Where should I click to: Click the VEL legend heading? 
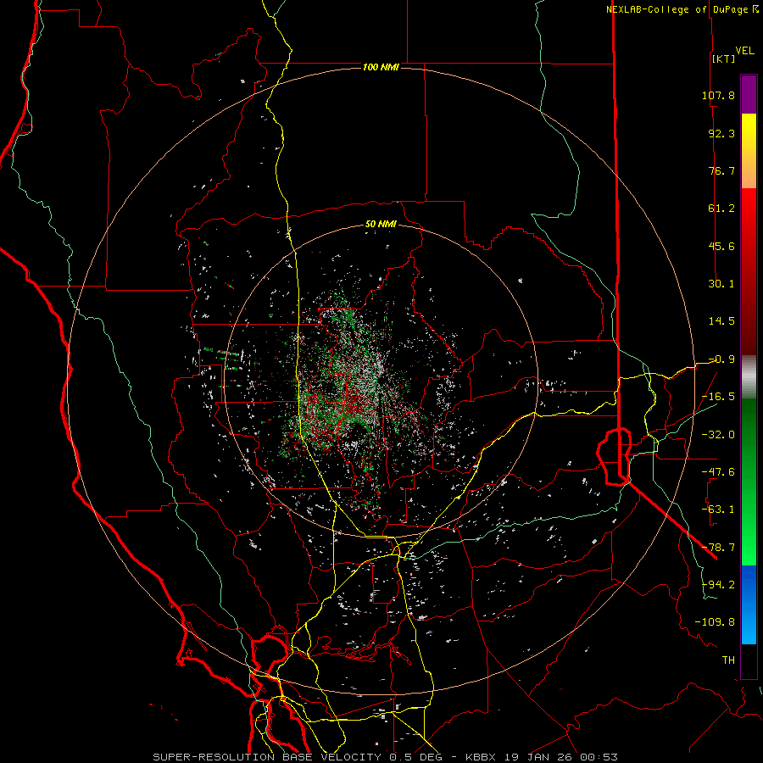pos(745,51)
